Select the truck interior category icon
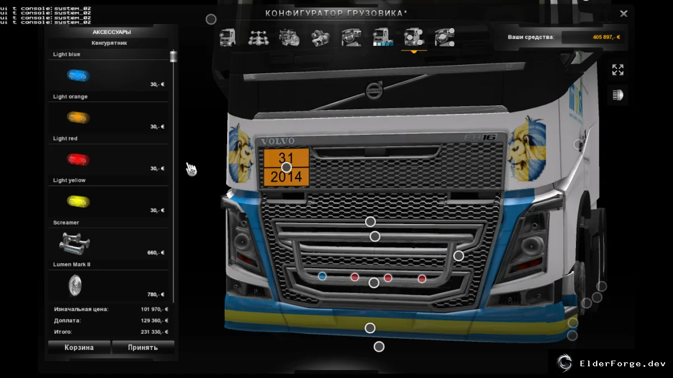 click(x=351, y=38)
